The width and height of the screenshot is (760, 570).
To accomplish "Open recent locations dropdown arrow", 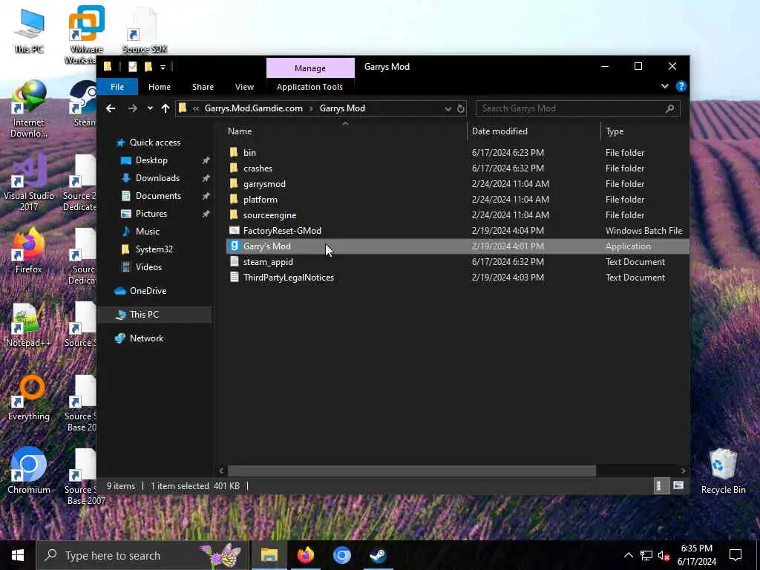I will [150, 108].
